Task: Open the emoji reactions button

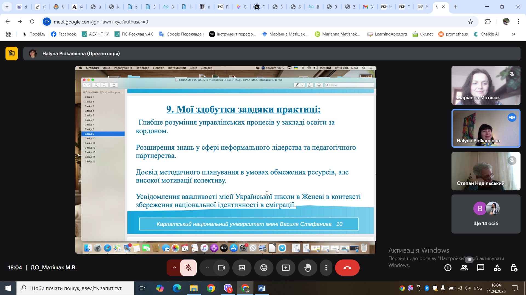Action: coord(264,268)
